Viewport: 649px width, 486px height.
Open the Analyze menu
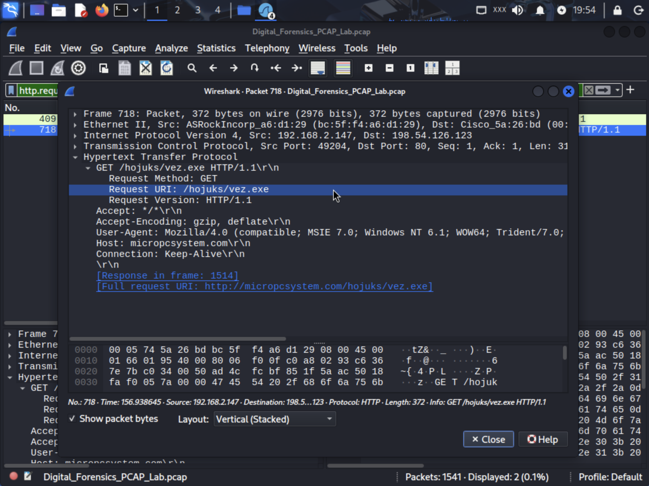[171, 48]
